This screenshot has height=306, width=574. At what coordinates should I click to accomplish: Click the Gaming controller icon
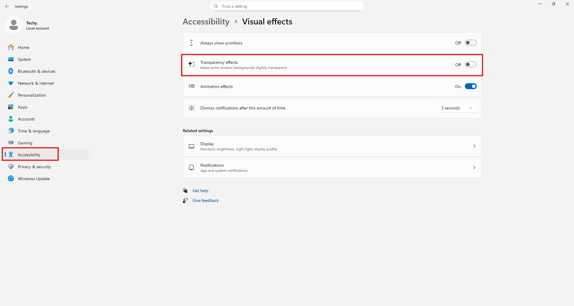coord(11,143)
